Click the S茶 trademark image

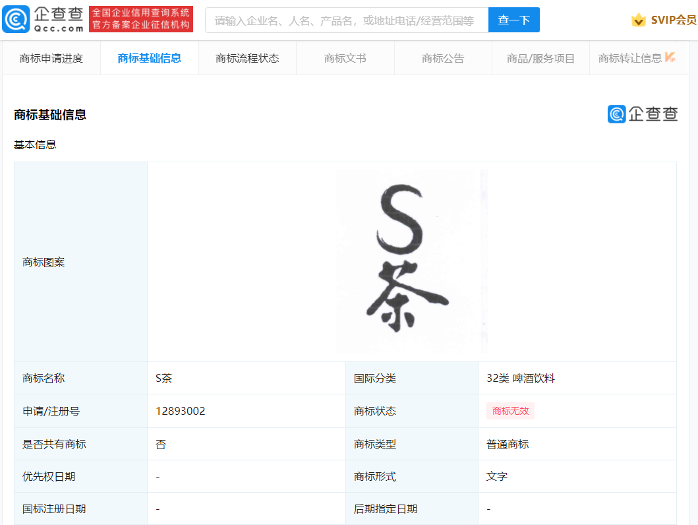click(x=412, y=261)
